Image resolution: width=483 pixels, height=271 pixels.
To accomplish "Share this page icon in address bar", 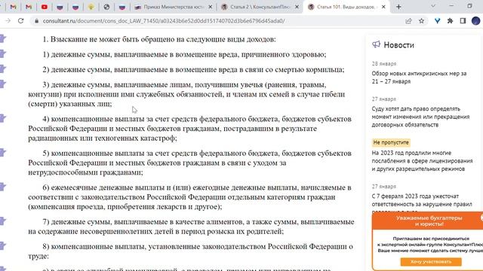I will (408, 21).
